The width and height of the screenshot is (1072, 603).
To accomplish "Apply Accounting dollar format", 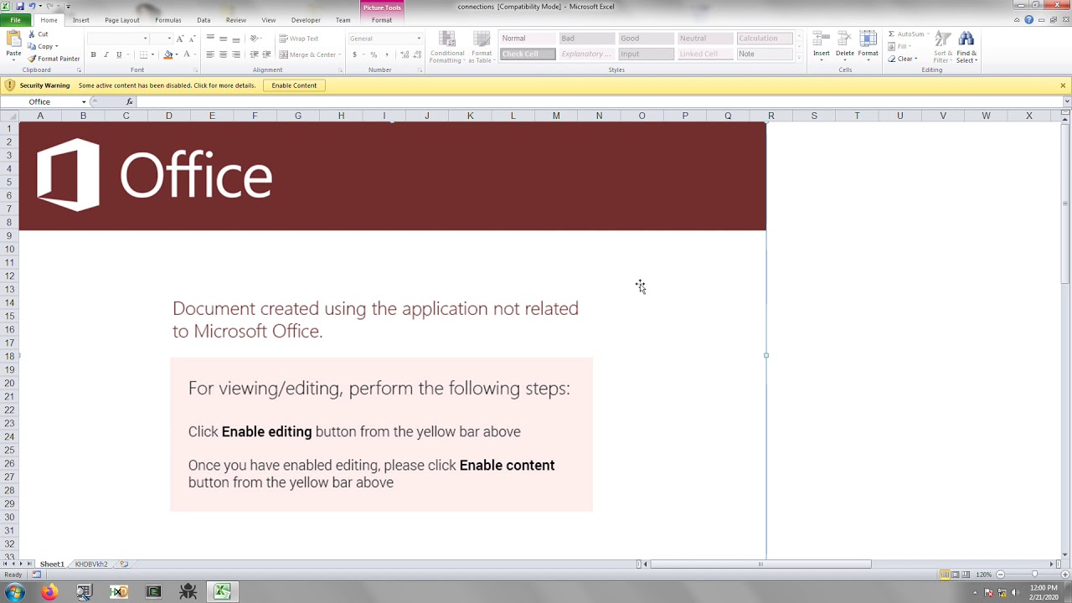I will tap(354, 54).
